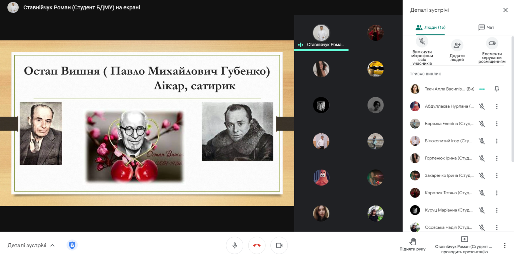The height and width of the screenshot is (259, 514).
Task: Click the security lock shield icon
Action: (x=72, y=245)
